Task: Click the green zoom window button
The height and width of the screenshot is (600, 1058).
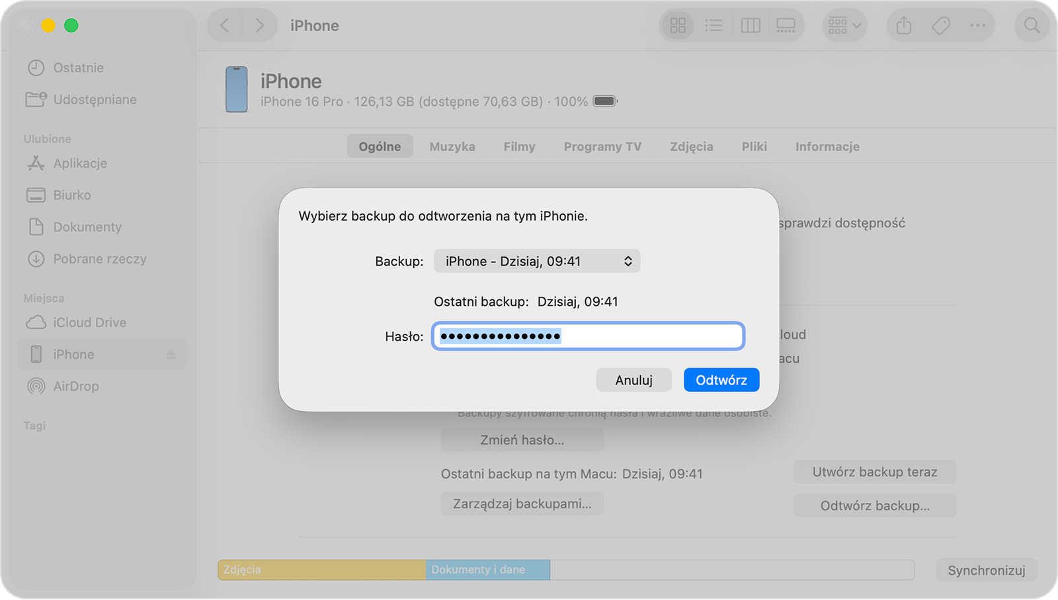Action: point(71,26)
